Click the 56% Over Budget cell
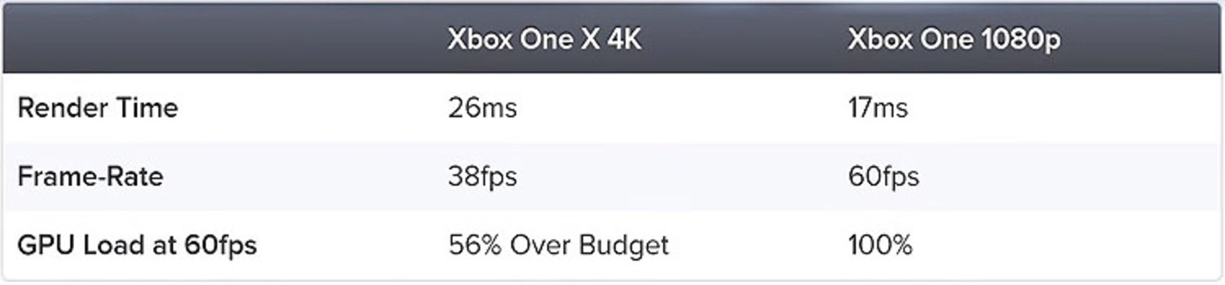Screen dimensions: 1225x285 pyautogui.click(x=558, y=246)
